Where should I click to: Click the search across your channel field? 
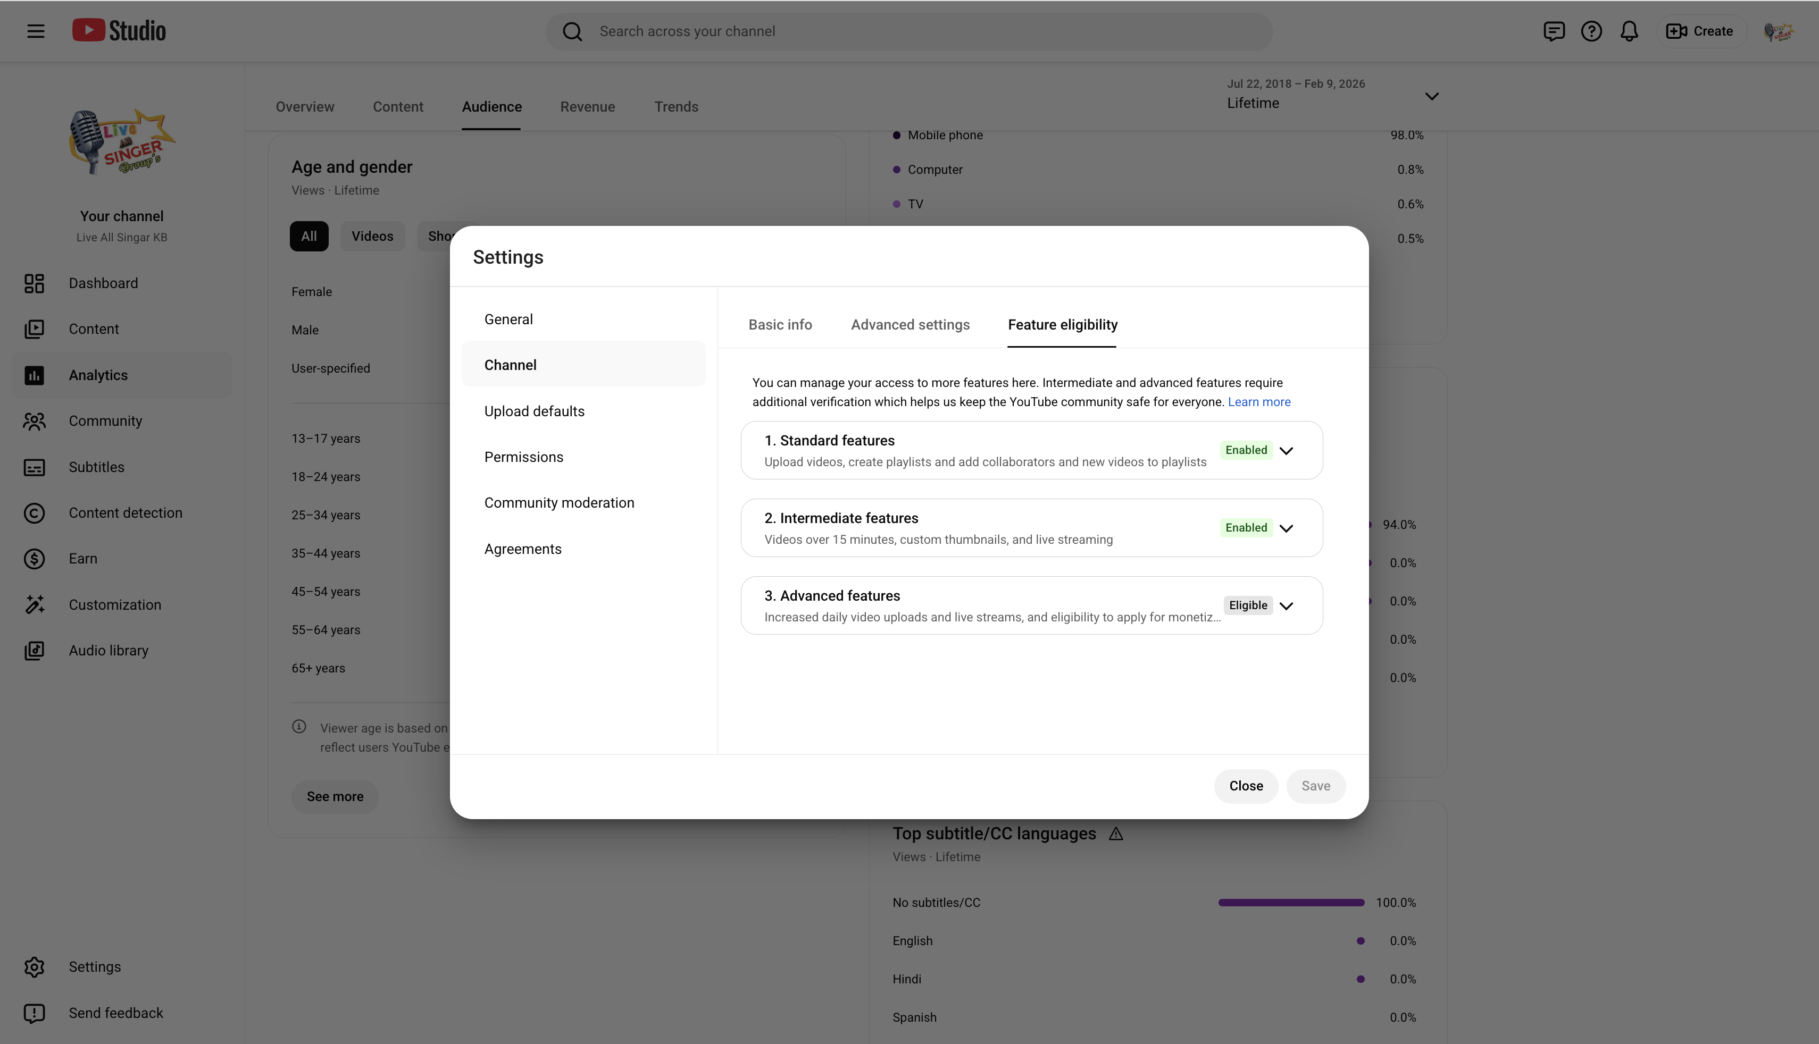(x=909, y=31)
